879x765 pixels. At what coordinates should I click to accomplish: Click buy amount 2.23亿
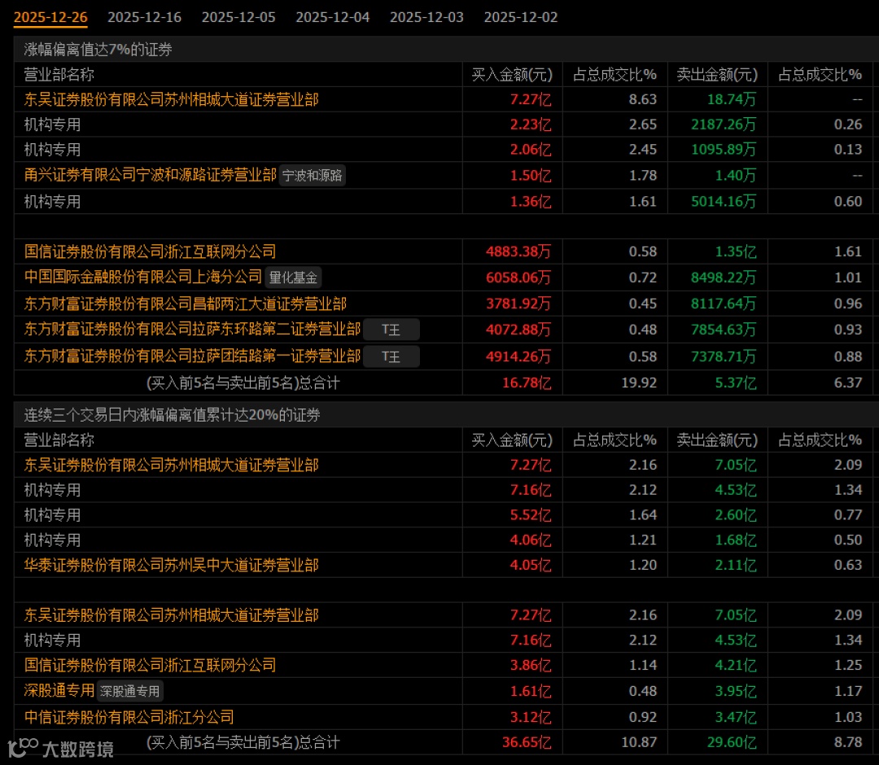click(531, 125)
